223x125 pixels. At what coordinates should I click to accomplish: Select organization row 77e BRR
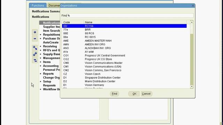click(124, 30)
